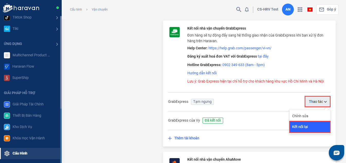346x163 pixels.
Task: Open the Hướng dẫn kết nối link
Action: (x=202, y=73)
